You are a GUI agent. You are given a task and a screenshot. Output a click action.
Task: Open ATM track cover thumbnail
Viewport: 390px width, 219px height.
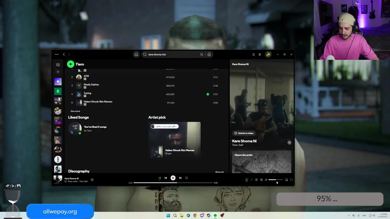[x=79, y=77]
